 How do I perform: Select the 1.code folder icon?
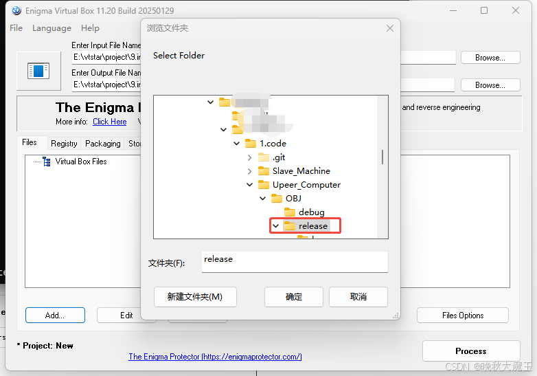point(251,143)
